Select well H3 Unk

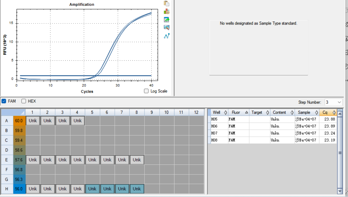pyautogui.click(x=62, y=189)
